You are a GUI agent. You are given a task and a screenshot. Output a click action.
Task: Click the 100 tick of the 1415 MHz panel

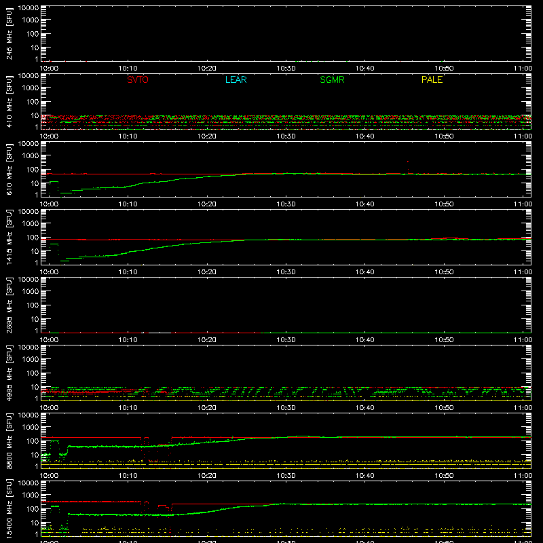pyautogui.click(x=33, y=238)
